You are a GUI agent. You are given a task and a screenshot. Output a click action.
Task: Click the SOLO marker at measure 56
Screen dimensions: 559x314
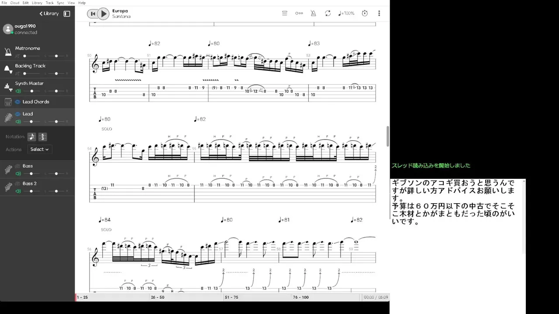point(106,229)
